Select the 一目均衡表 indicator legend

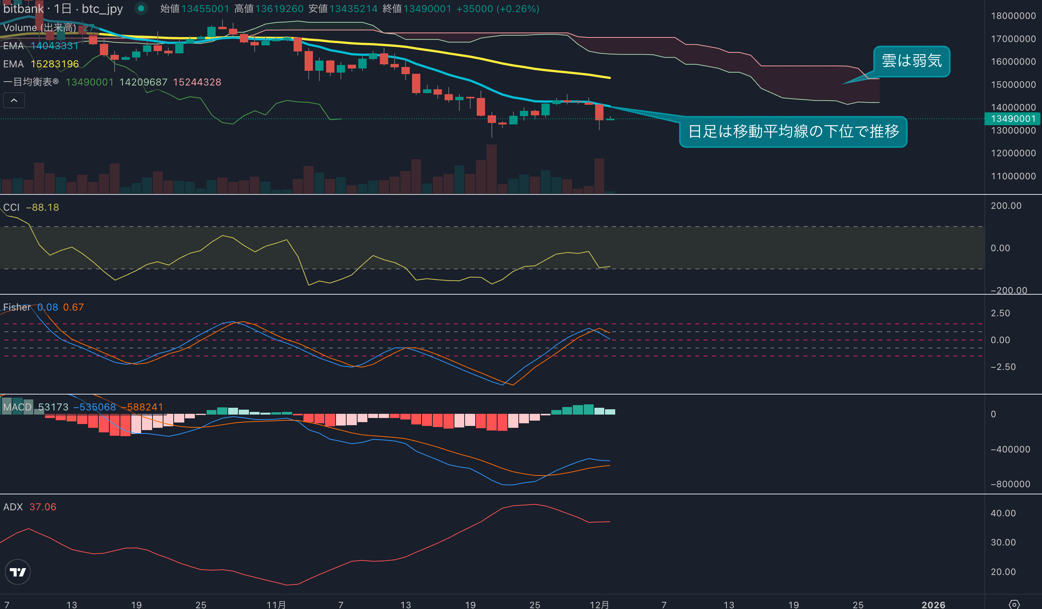31,82
